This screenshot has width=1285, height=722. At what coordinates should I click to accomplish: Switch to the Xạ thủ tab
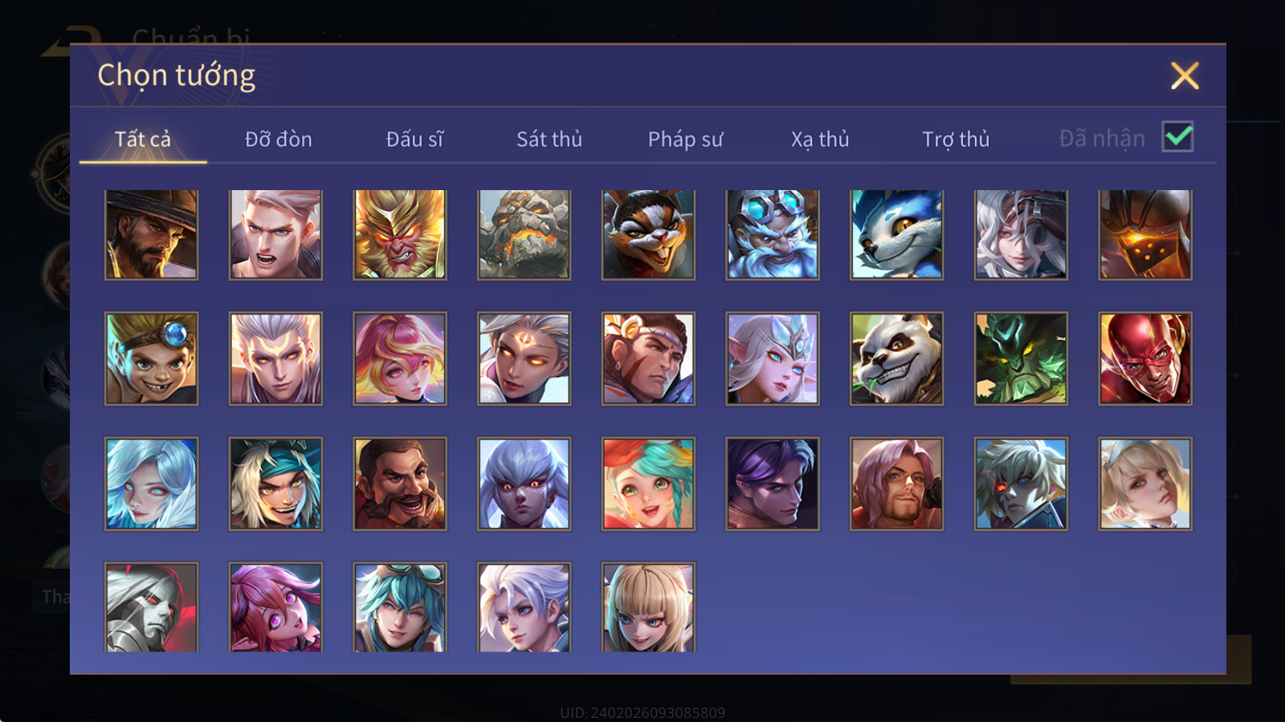(820, 139)
